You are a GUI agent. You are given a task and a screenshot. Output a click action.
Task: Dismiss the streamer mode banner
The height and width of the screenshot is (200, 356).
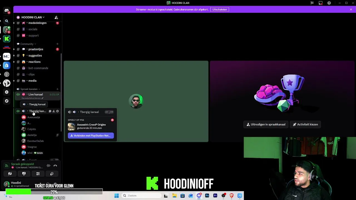351,9
